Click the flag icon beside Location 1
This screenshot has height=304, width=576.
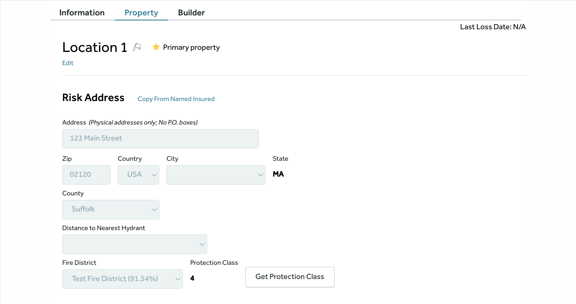point(137,47)
